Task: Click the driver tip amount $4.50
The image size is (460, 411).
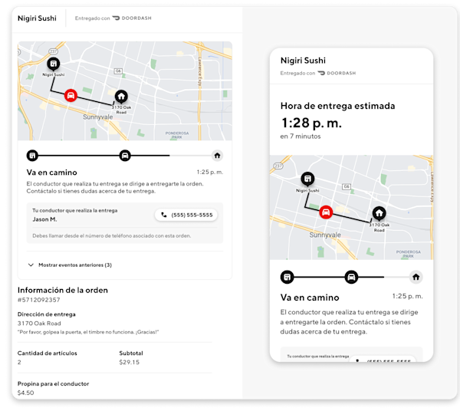Action: [25, 393]
